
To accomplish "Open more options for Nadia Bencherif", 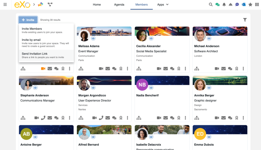I will pos(185,118).
